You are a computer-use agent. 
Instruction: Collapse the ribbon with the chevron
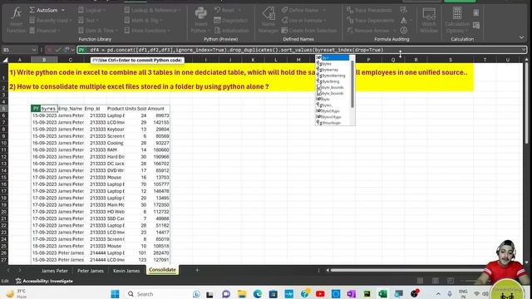tap(521, 37)
